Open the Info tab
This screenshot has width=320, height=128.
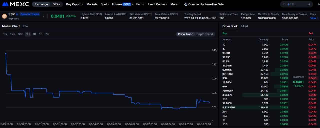tap(25, 26)
